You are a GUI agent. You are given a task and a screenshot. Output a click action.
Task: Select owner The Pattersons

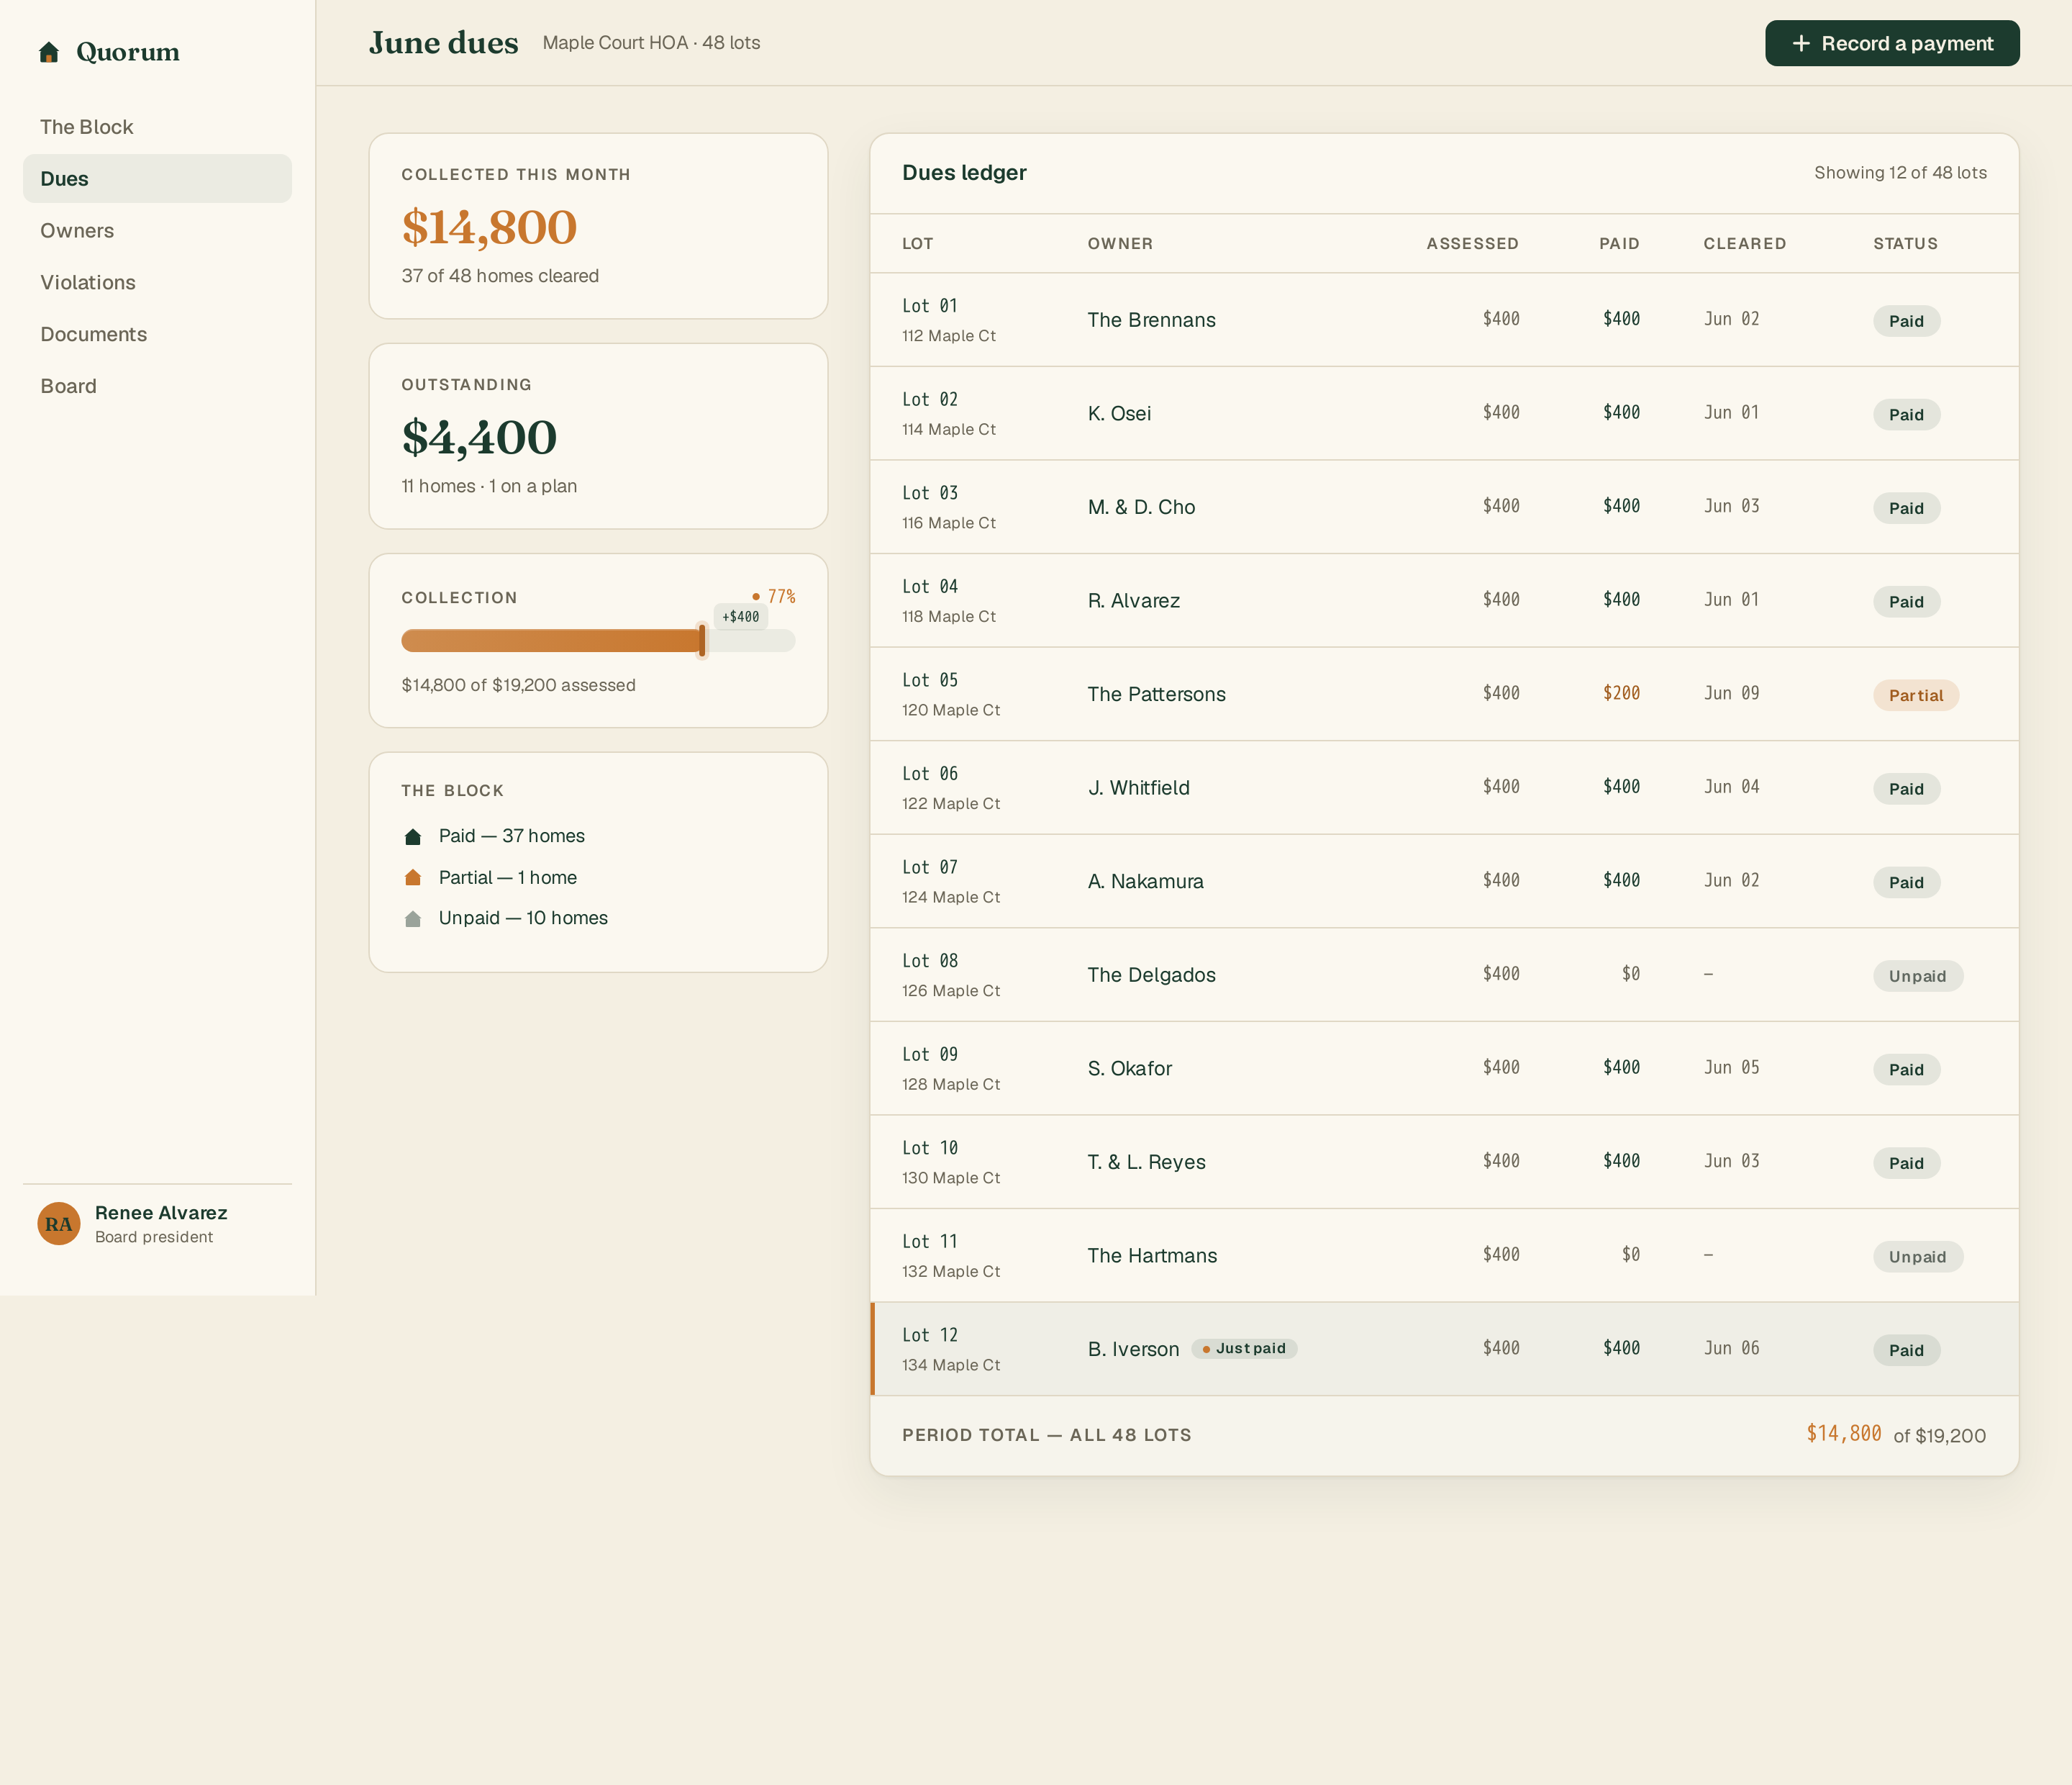tap(1156, 695)
